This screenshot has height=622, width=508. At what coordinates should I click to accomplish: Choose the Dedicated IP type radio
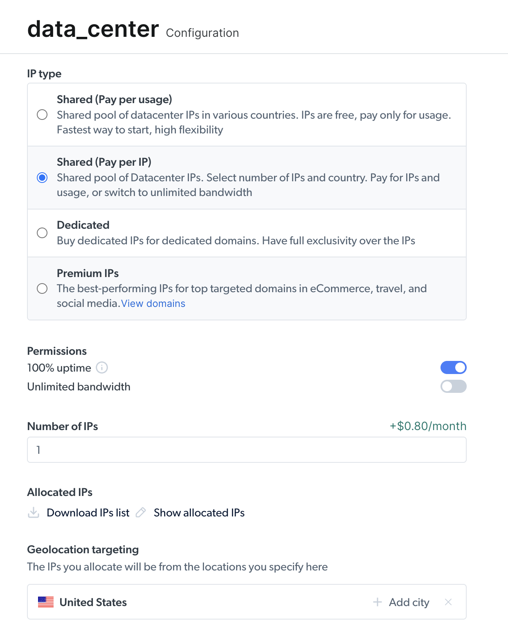tap(42, 233)
